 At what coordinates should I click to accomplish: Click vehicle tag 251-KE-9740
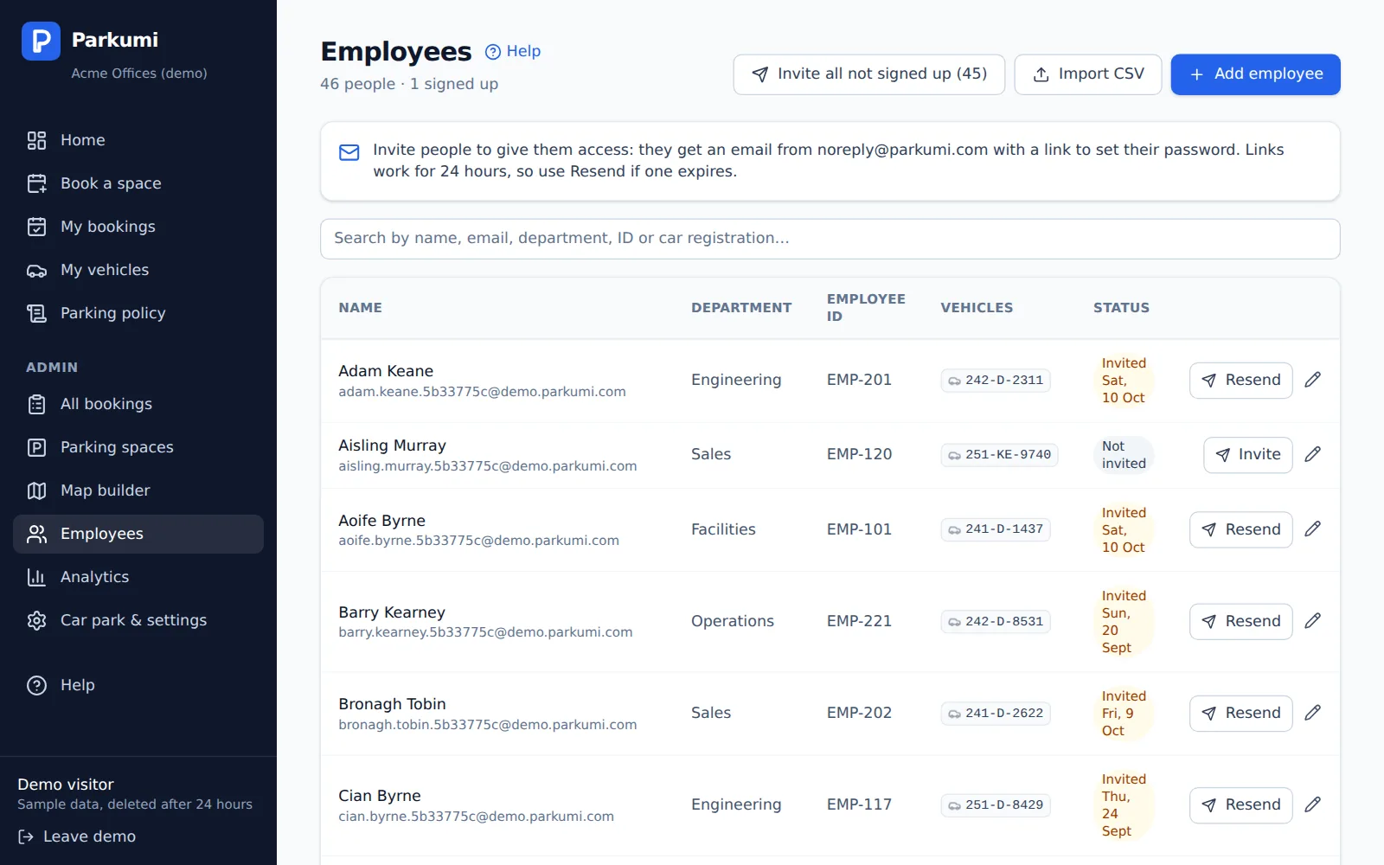pyautogui.click(x=999, y=455)
